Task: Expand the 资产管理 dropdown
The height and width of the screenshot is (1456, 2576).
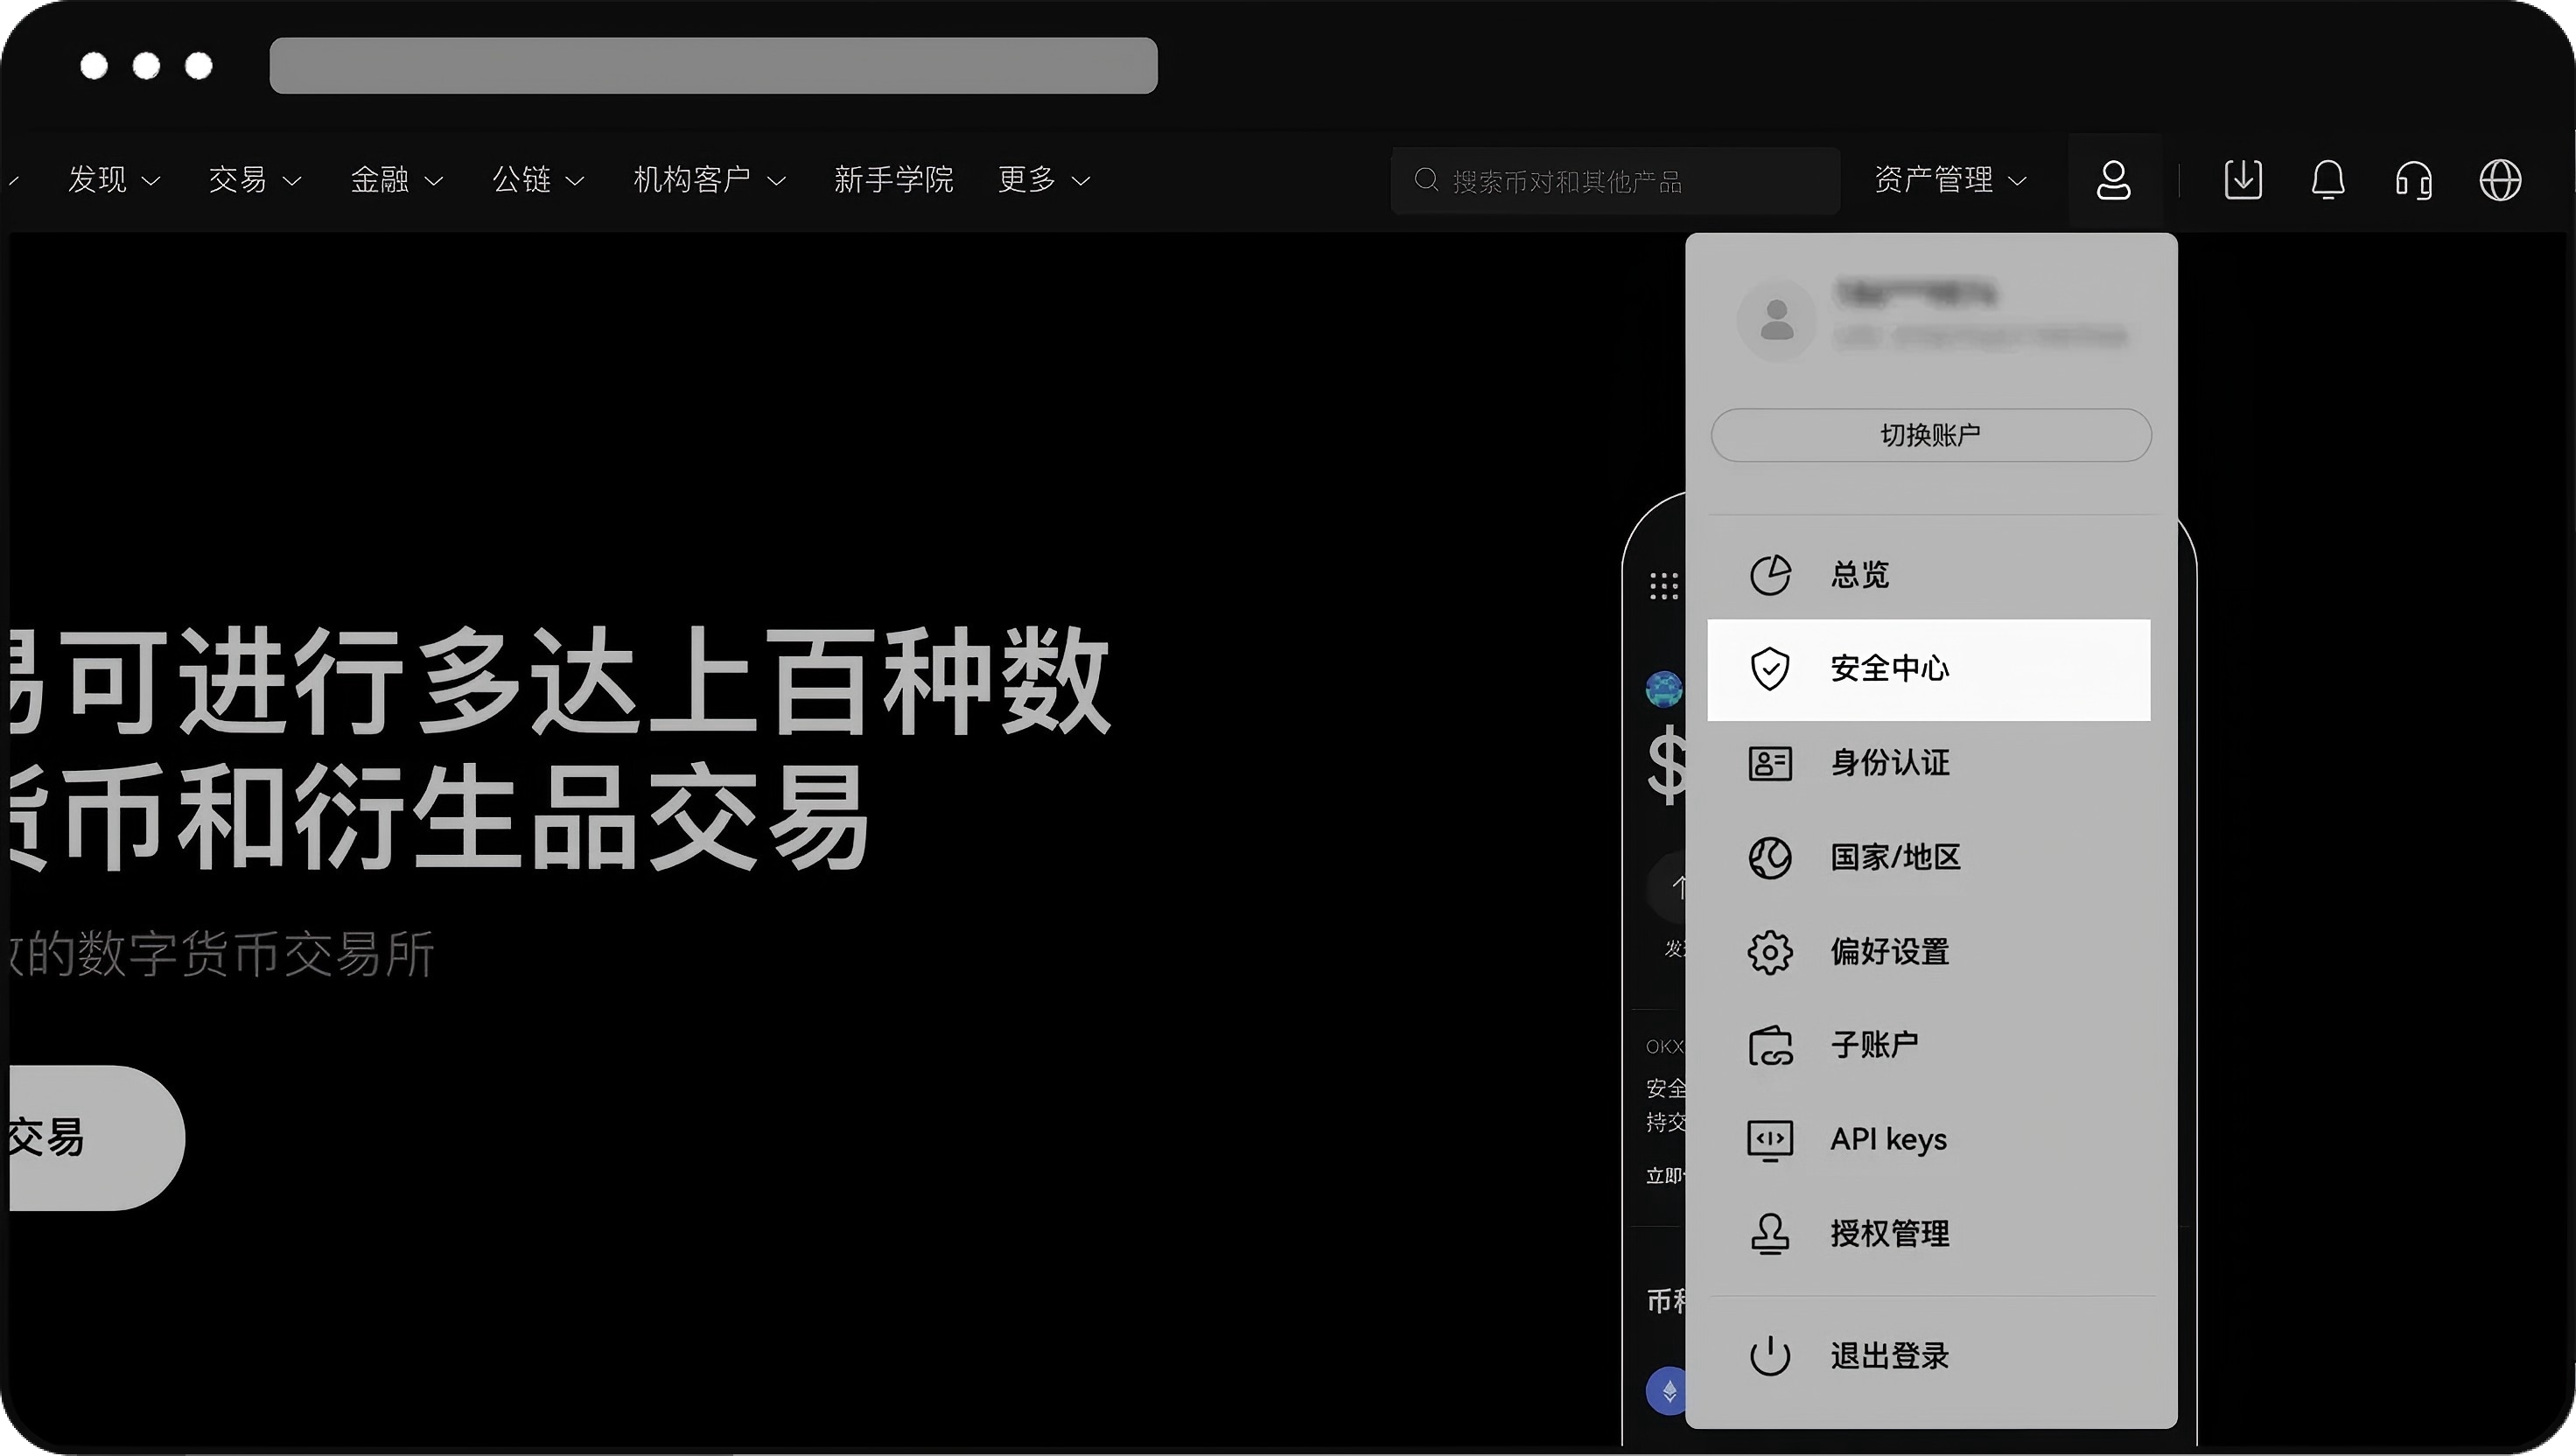Action: point(1949,181)
